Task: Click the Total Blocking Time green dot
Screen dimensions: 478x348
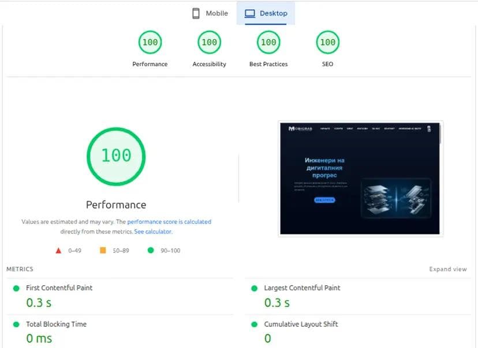Action: [16, 324]
